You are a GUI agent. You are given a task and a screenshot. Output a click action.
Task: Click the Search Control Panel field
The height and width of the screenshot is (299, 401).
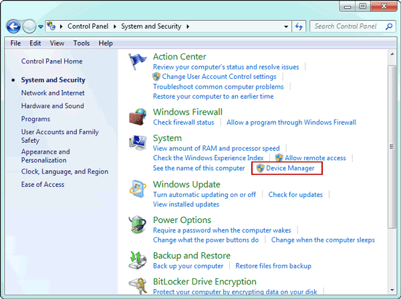353,26
